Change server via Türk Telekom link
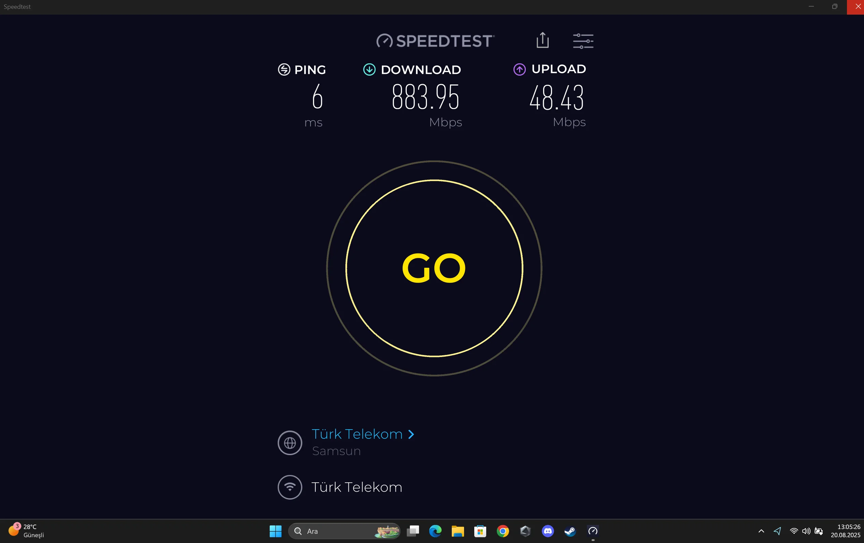This screenshot has height=543, width=864. 357,434
